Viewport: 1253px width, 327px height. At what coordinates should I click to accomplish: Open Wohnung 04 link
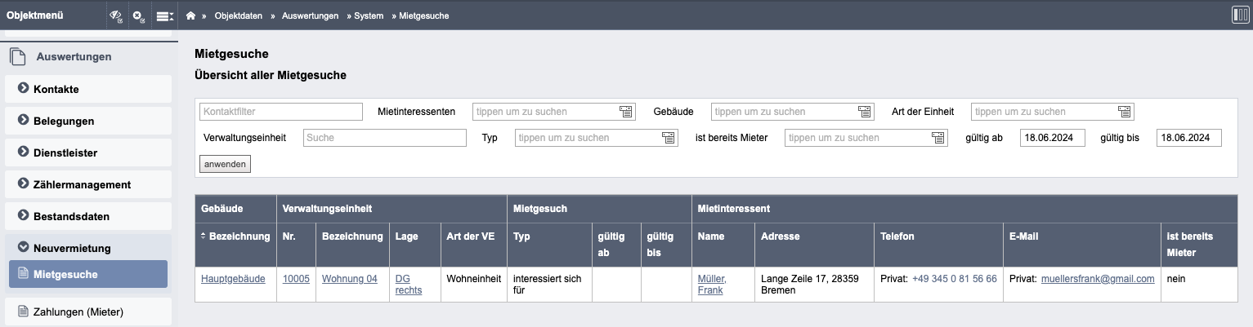(x=350, y=279)
